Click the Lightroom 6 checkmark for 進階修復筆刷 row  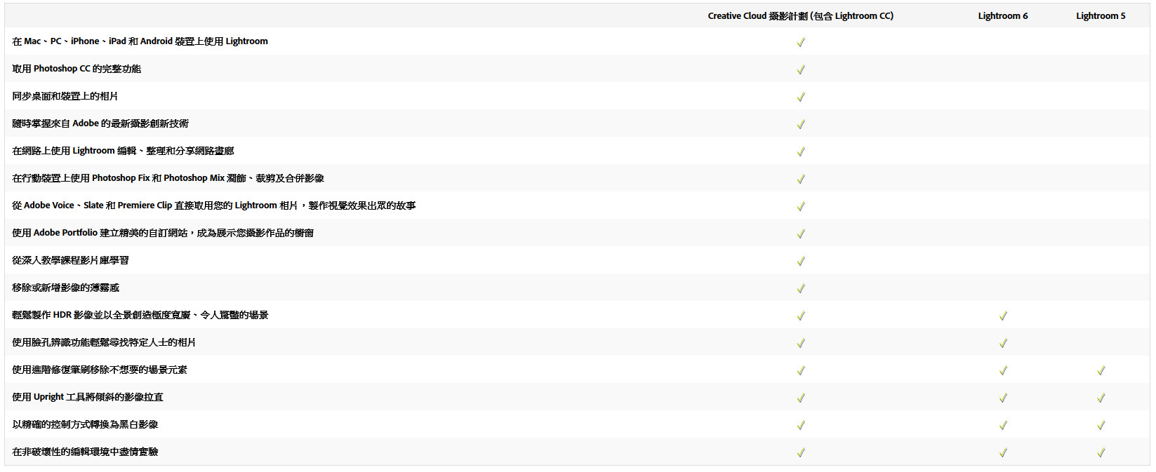click(1003, 370)
